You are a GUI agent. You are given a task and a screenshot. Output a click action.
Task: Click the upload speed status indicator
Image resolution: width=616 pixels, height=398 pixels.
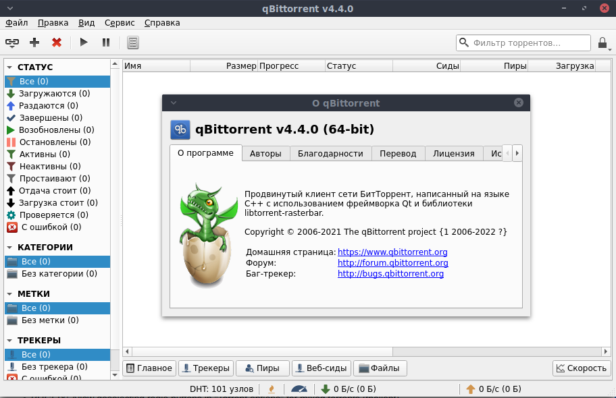pyautogui.click(x=494, y=389)
